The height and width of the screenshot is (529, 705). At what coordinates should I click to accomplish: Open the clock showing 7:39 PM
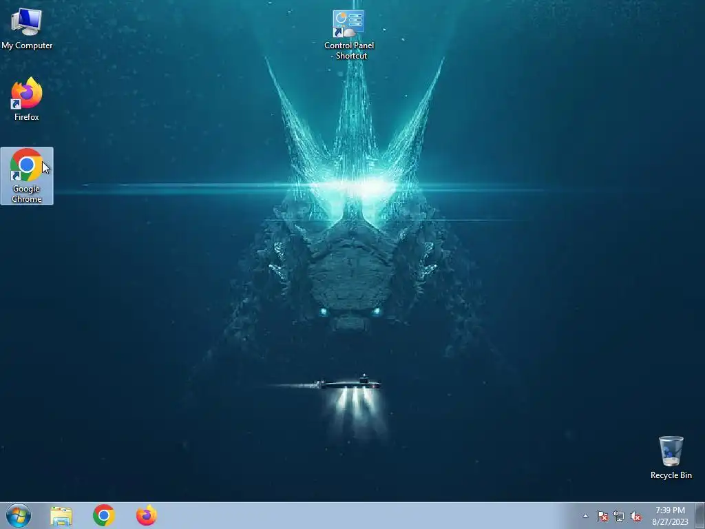coord(670,516)
